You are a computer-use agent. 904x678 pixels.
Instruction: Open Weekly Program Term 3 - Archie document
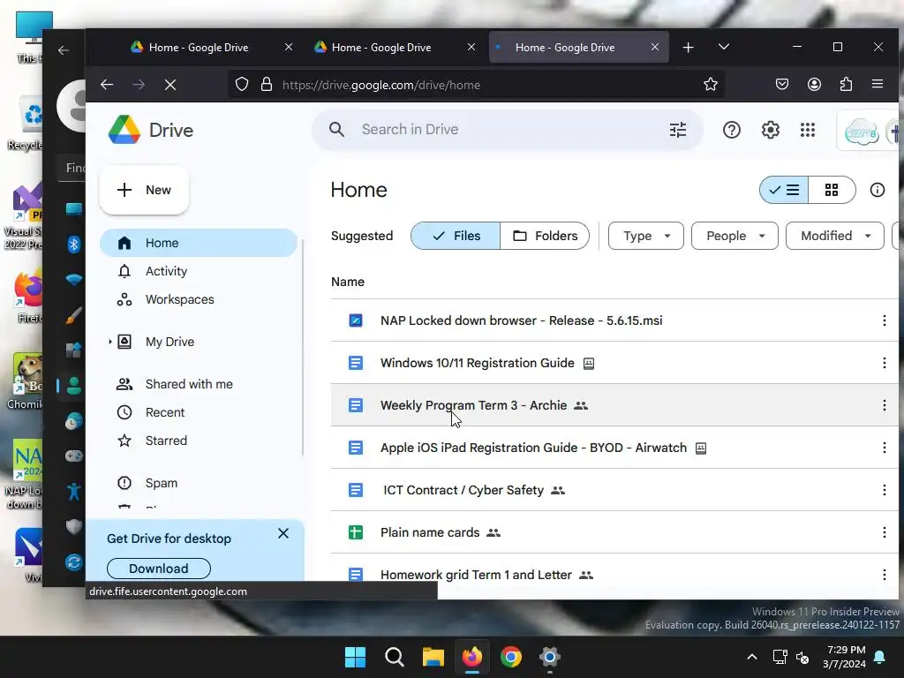pos(473,405)
